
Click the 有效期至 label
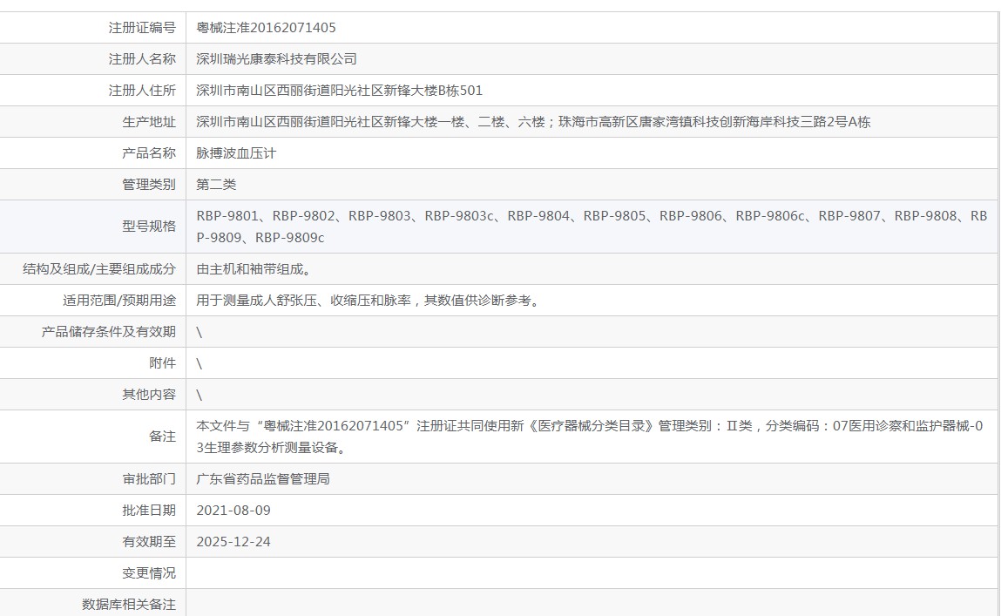coord(149,541)
